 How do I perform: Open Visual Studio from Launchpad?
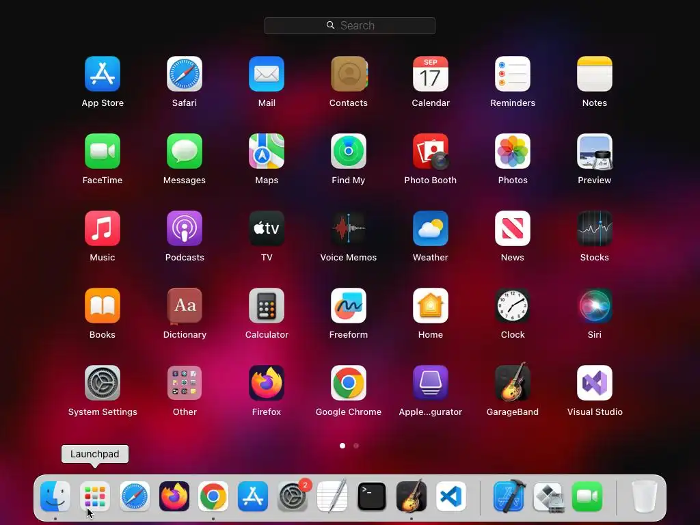tap(595, 383)
